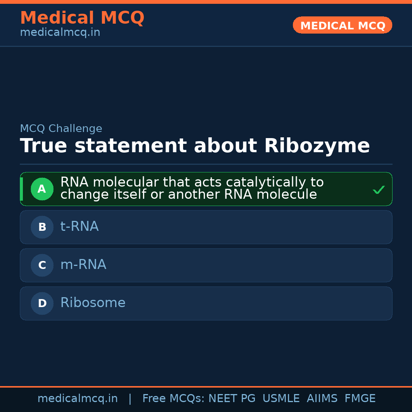The image size is (412, 412).
Task: Click the FMGE footer text
Action: (x=360, y=399)
